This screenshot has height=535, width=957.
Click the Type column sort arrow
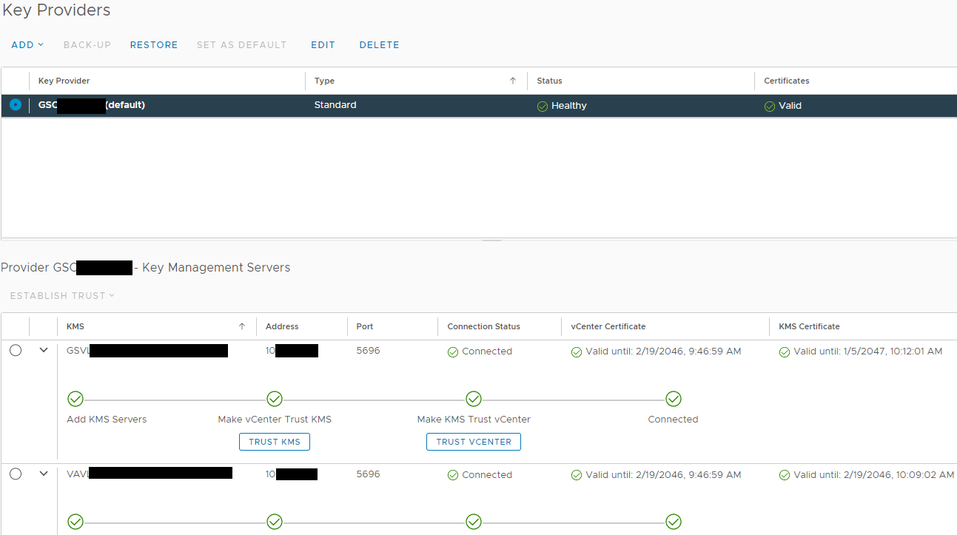coord(513,81)
